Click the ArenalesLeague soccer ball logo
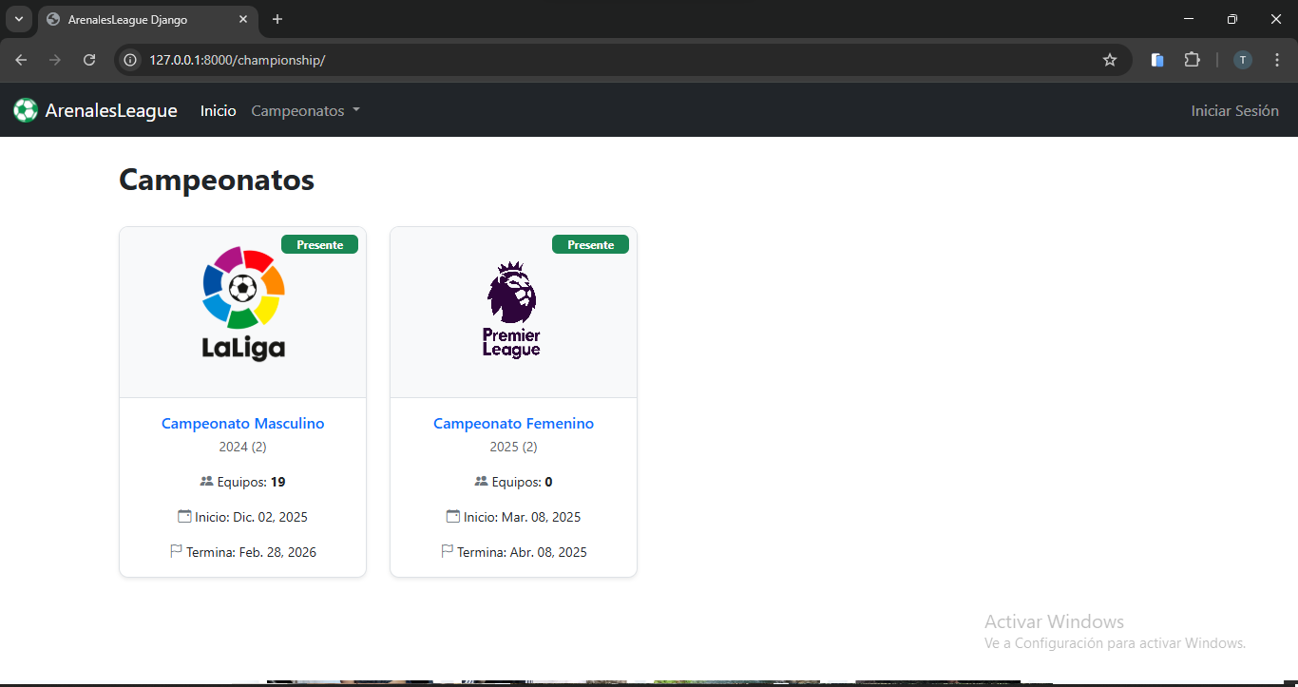Screen dimensions: 1298x687 (x=25, y=111)
